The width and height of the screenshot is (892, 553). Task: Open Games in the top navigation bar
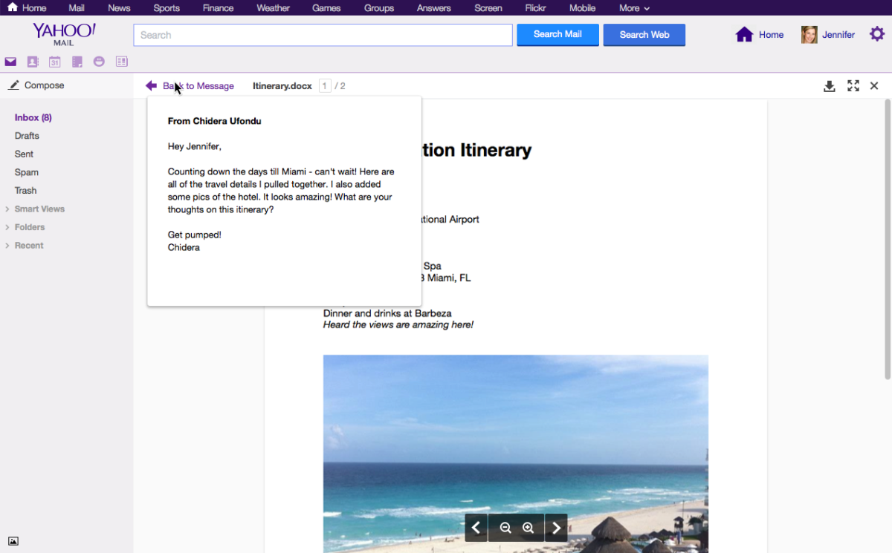[x=326, y=8]
